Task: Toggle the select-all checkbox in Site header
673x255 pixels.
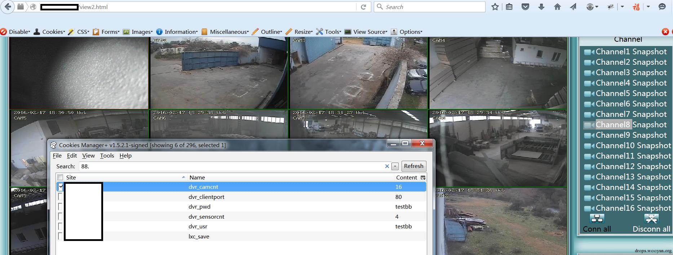Action: click(60, 177)
